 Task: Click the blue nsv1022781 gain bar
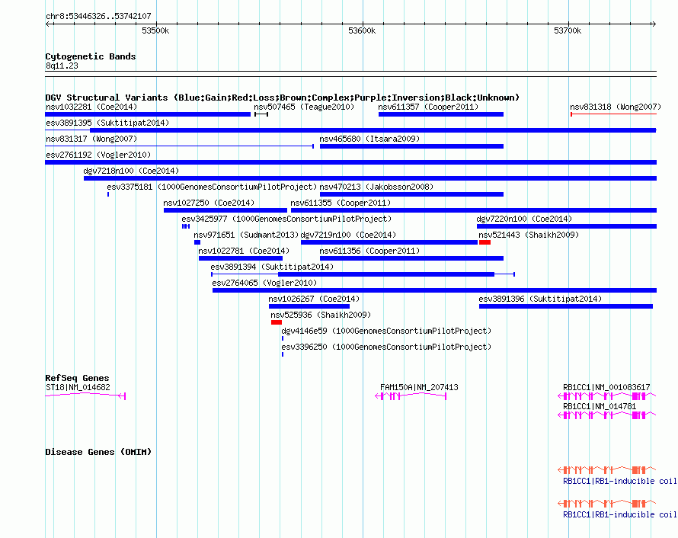(x=241, y=258)
